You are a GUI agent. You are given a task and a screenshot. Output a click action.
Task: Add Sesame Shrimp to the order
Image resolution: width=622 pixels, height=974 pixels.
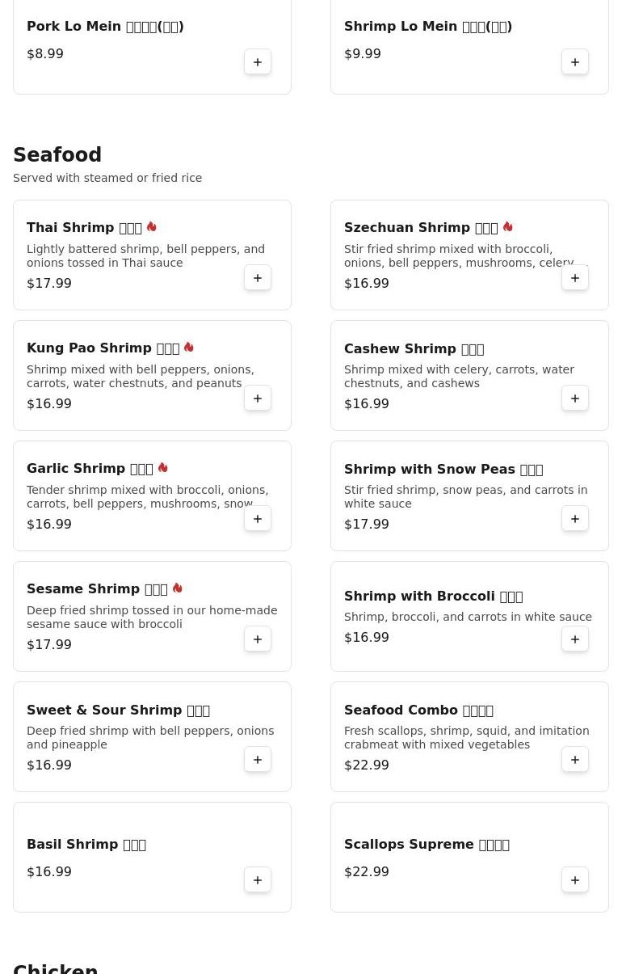(x=258, y=639)
